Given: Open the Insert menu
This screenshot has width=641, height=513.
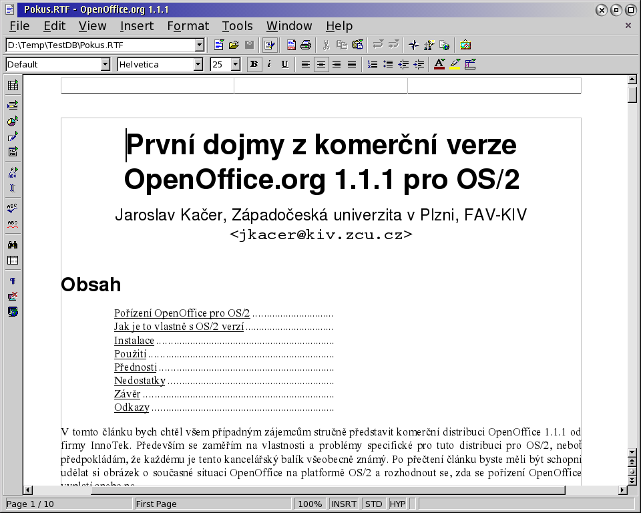Looking at the screenshot, I should click(x=137, y=26).
